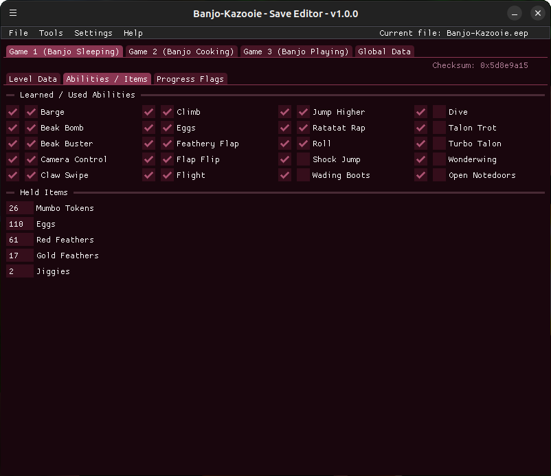Open the Tools menu
This screenshot has width=551, height=476.
[51, 33]
